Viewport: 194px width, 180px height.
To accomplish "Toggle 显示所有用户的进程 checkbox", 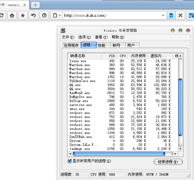I will click(70, 161).
